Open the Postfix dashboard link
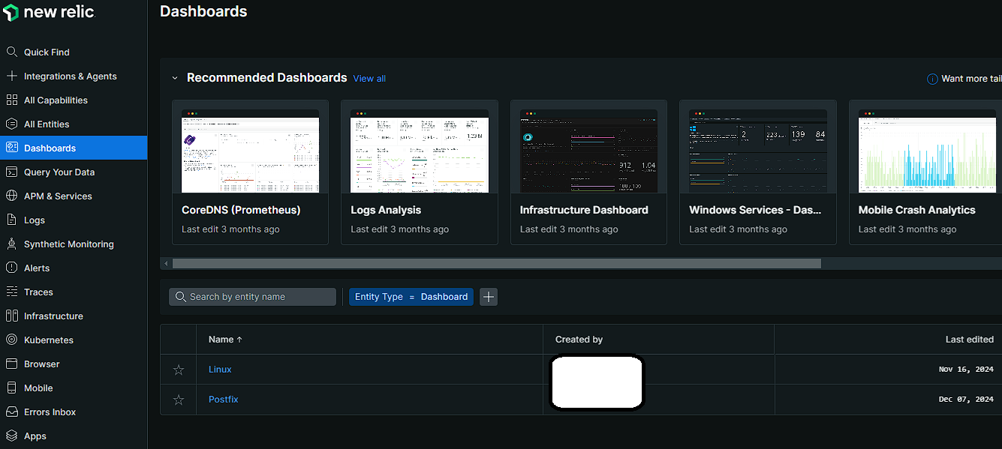 [223, 400]
